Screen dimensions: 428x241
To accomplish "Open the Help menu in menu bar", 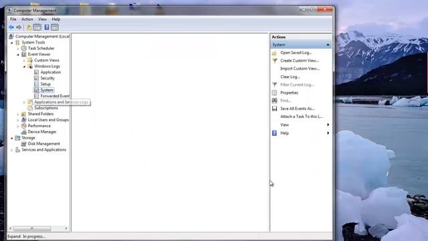I will pos(56,19).
